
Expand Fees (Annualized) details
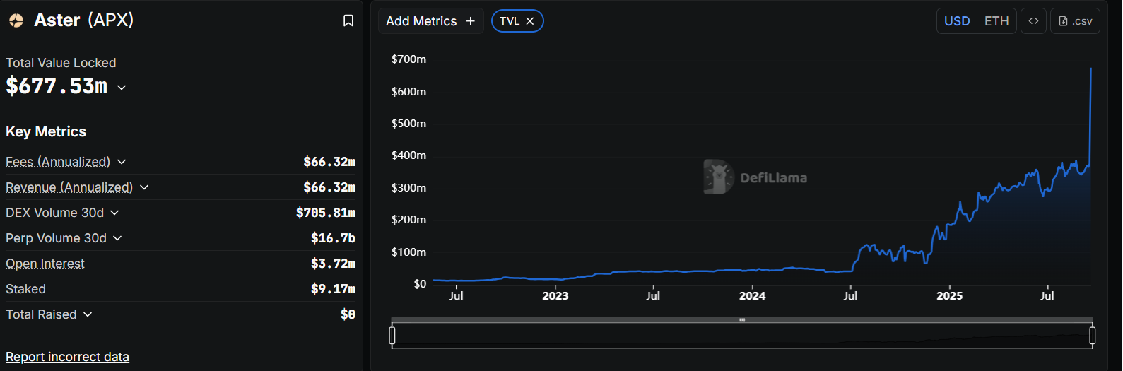(122, 162)
